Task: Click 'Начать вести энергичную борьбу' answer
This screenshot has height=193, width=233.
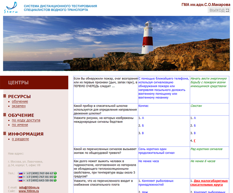Action: pyautogui.click(x=208, y=82)
